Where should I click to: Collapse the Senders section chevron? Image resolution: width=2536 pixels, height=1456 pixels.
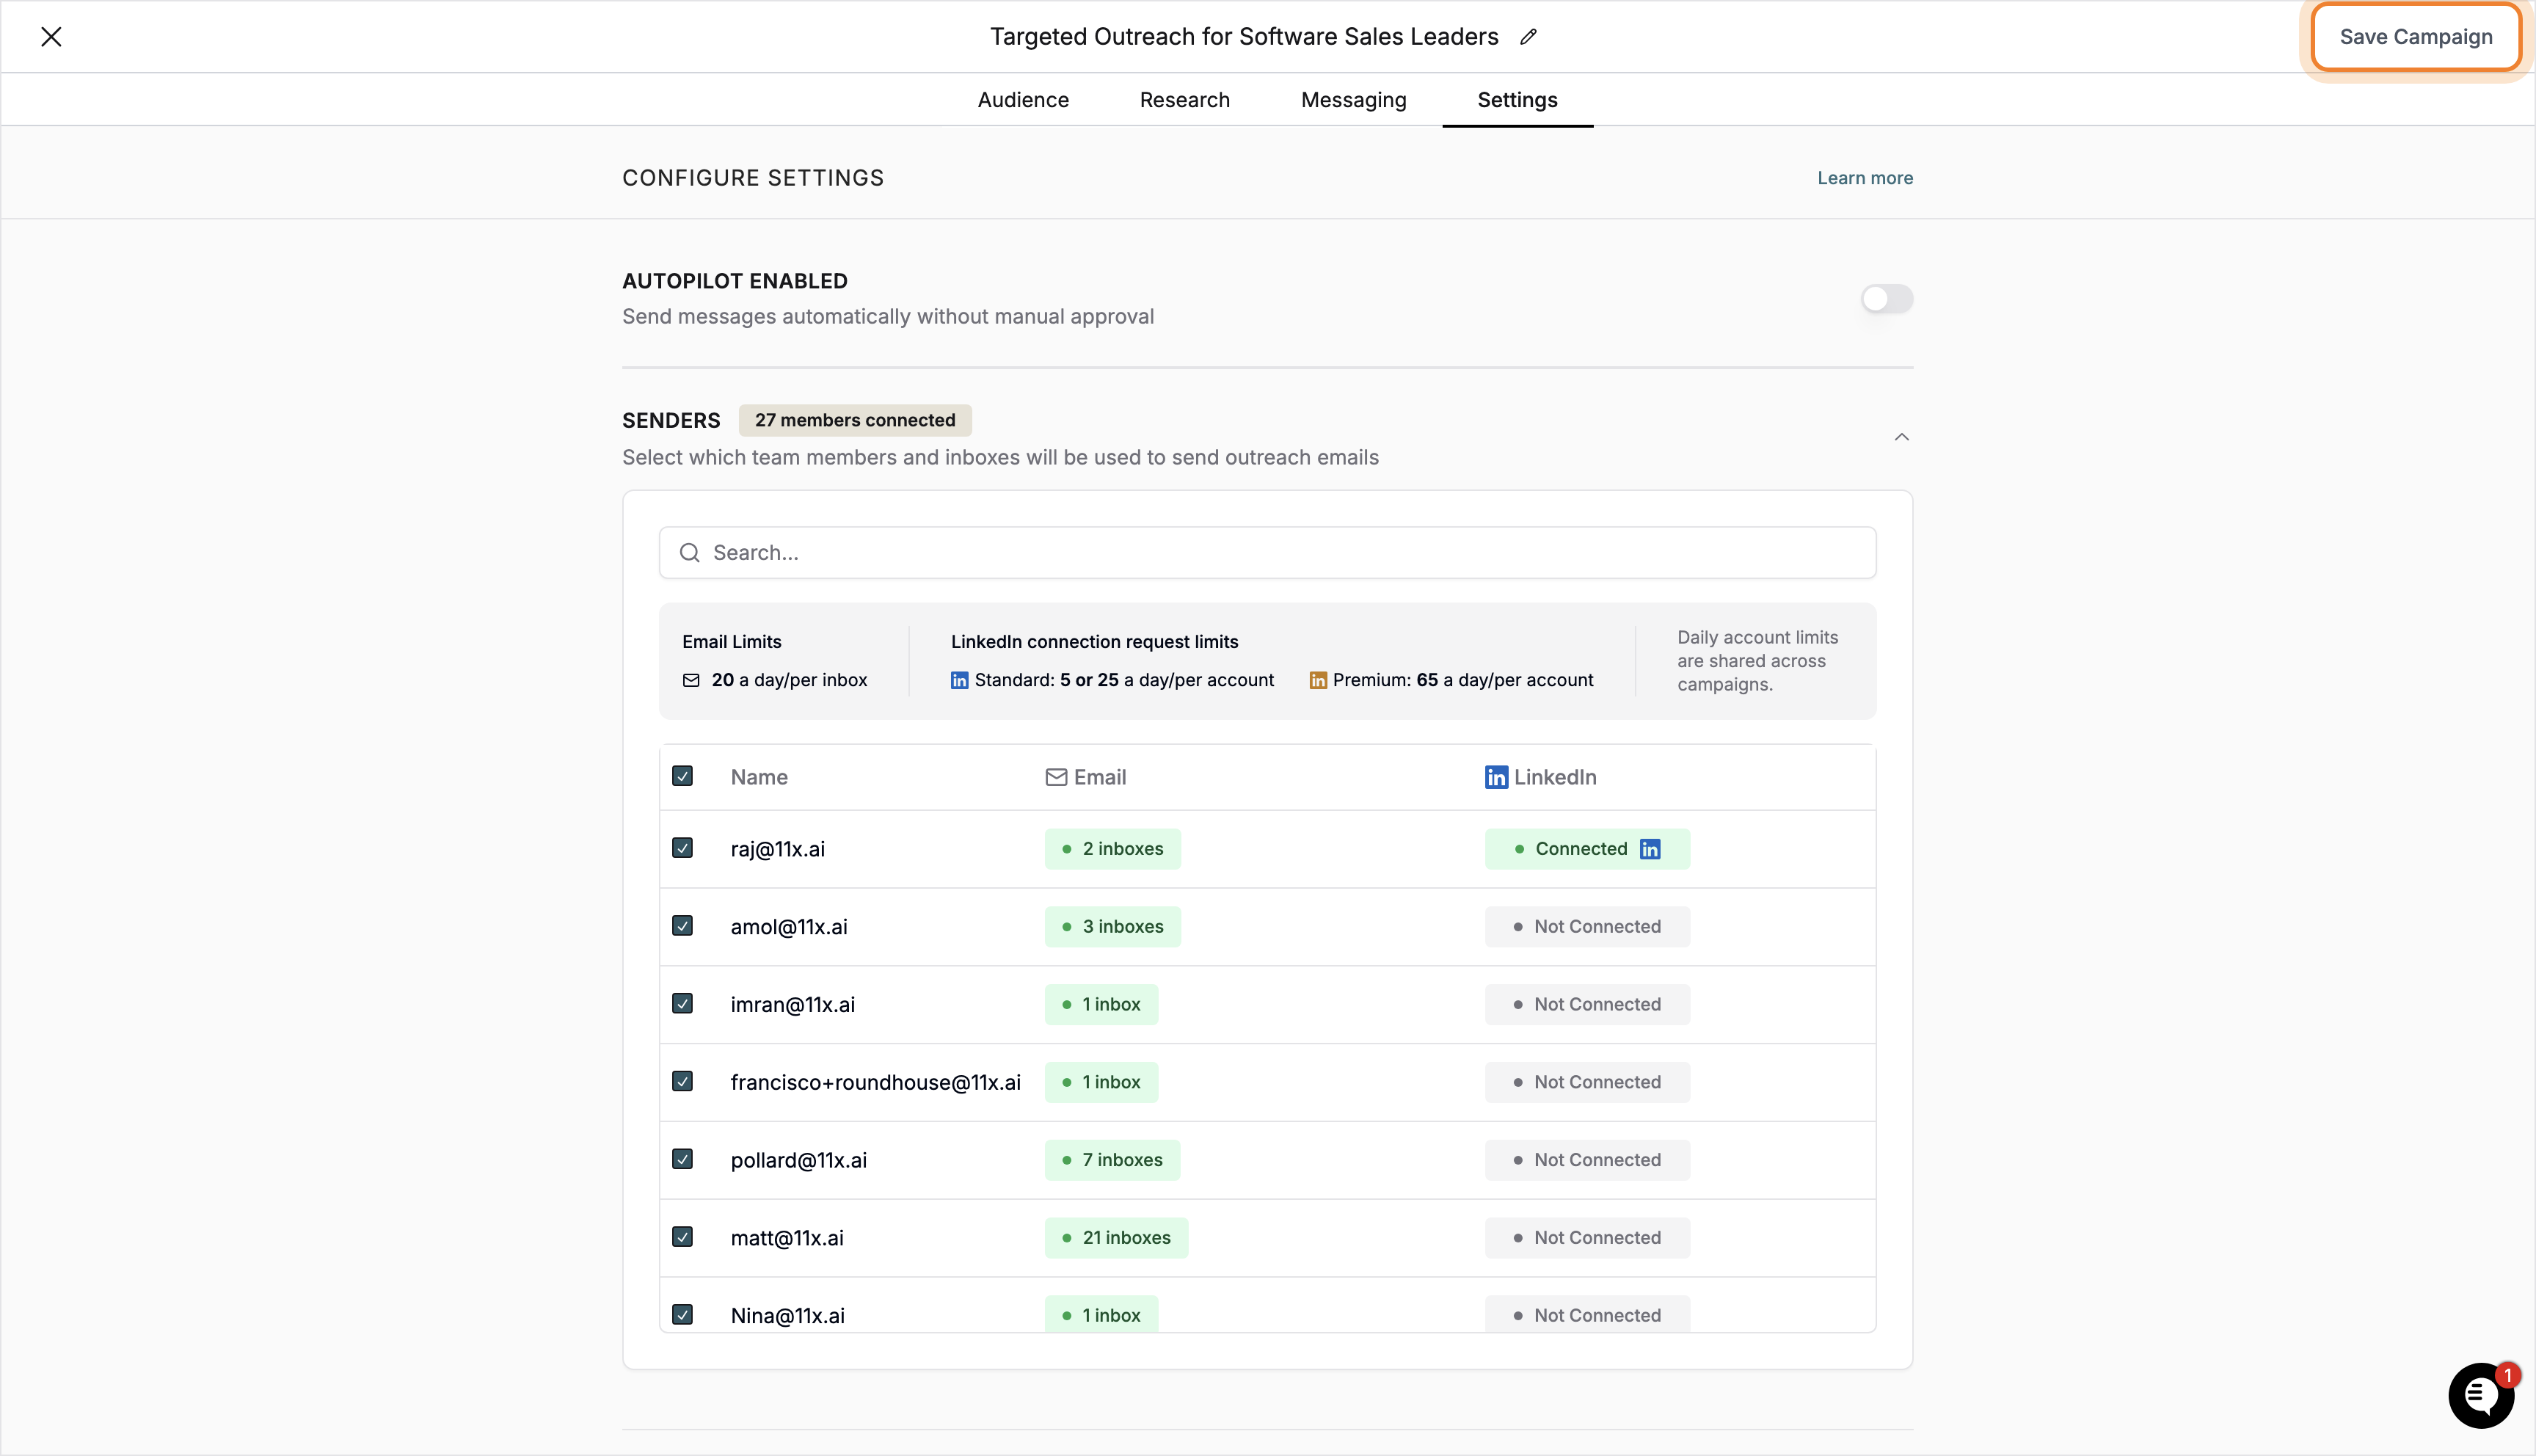pyautogui.click(x=1901, y=437)
